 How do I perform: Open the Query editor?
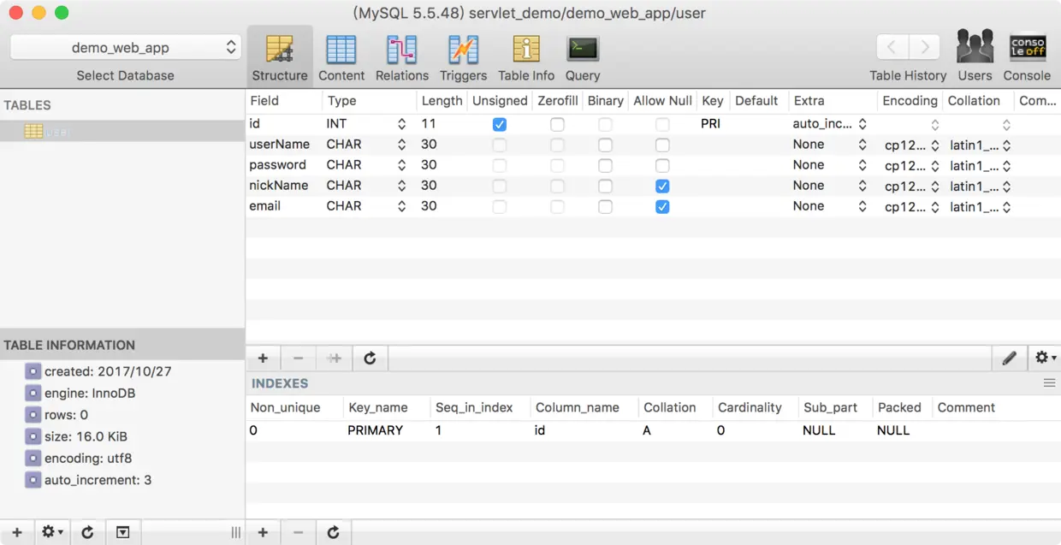[x=583, y=57]
